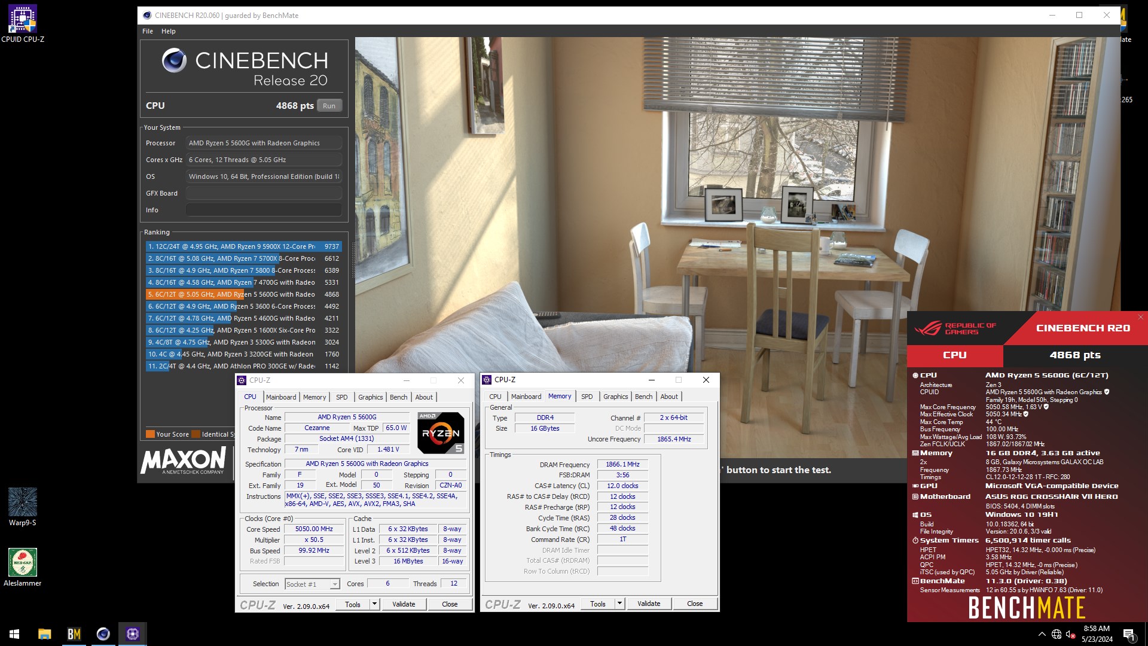Switch to Graphics tab in right CPU-Z
The height and width of the screenshot is (646, 1148).
(x=615, y=397)
